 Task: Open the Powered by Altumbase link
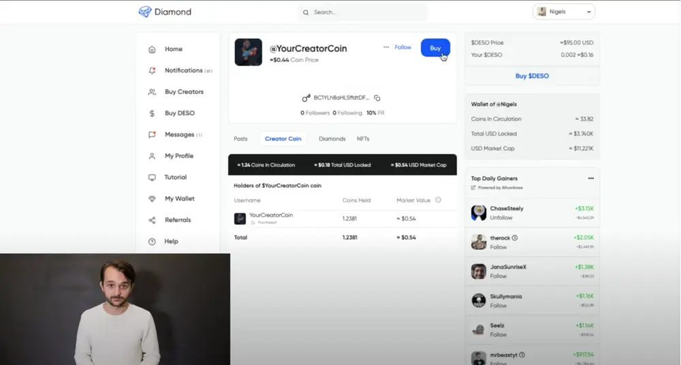[x=501, y=188]
